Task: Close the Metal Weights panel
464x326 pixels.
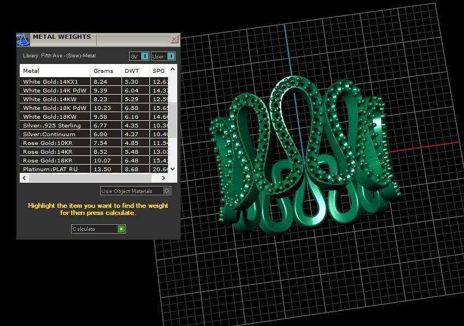Action: (175, 39)
